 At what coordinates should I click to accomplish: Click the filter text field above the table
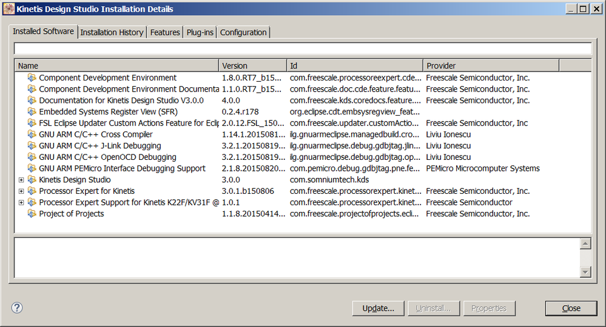pyautogui.click(x=303, y=48)
